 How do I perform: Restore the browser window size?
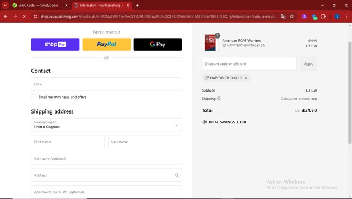point(334,5)
